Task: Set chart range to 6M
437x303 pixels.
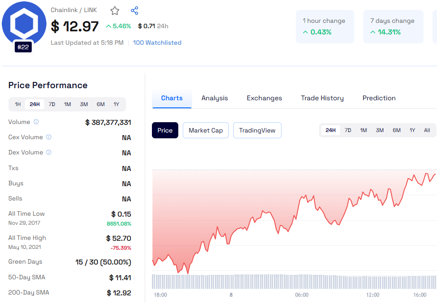Action: tap(397, 130)
